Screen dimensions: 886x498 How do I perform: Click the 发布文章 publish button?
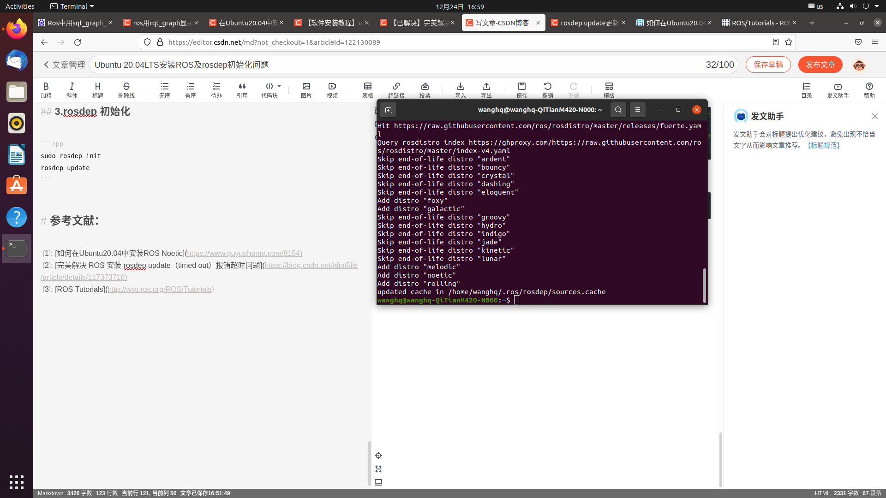pyautogui.click(x=820, y=65)
